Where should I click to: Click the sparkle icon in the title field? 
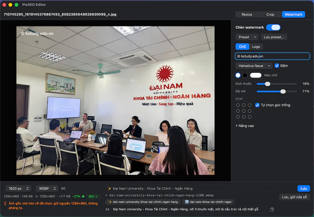[x=109, y=188]
